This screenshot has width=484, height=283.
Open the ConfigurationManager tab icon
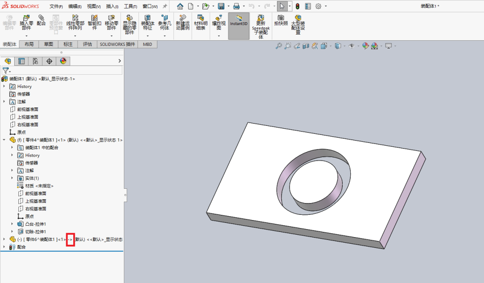click(35, 61)
